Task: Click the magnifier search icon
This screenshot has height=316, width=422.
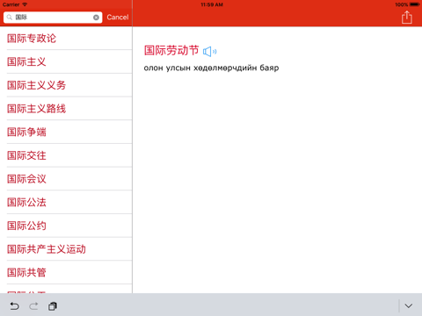Action: tap(10, 18)
